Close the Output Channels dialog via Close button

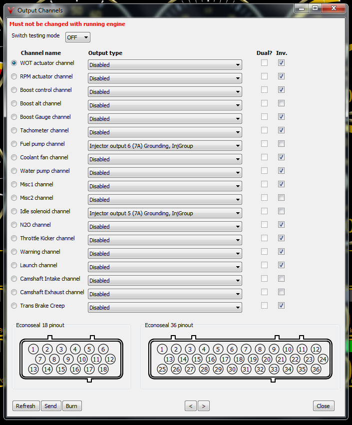point(323,406)
